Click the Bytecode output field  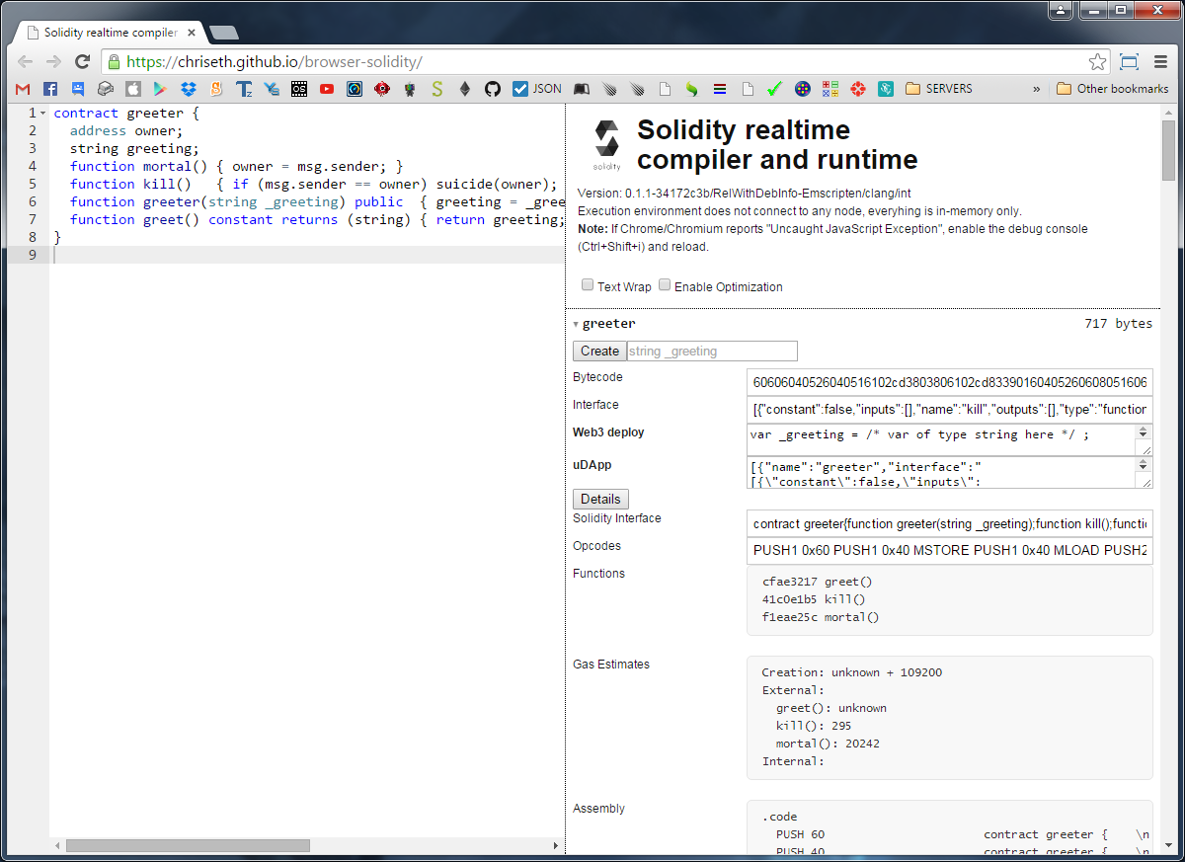click(950, 383)
